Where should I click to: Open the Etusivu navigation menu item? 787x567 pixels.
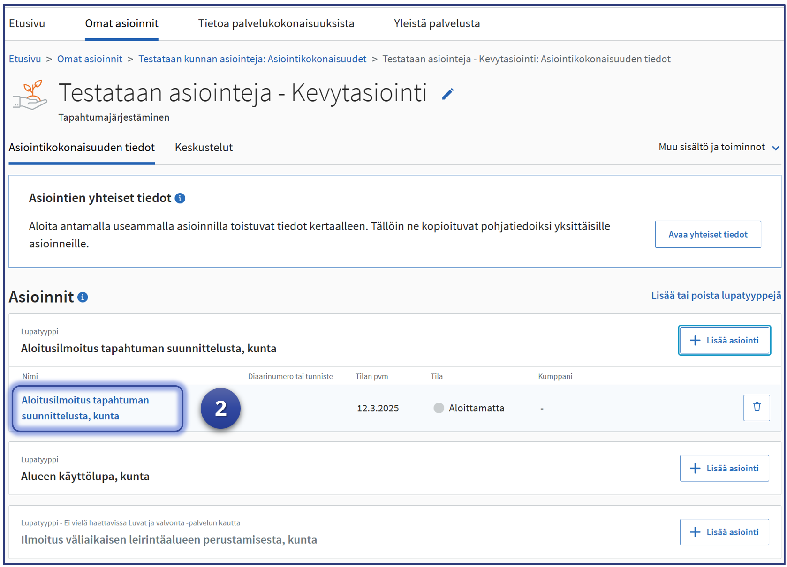point(27,23)
